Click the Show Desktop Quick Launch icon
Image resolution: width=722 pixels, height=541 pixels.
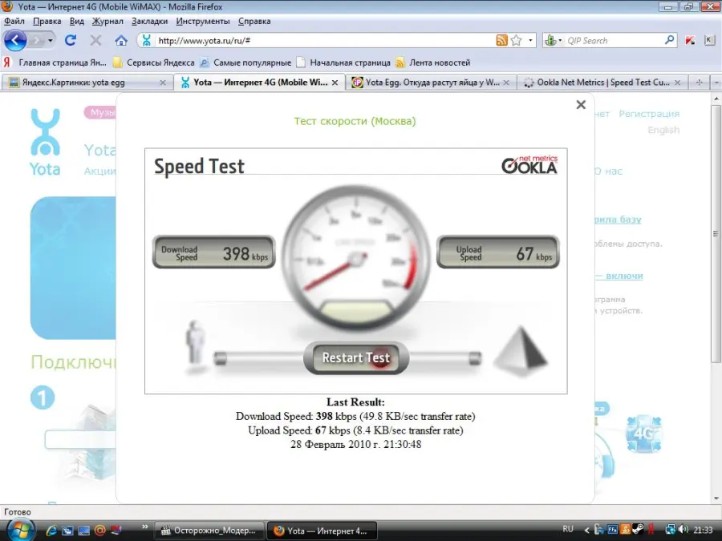(83, 531)
